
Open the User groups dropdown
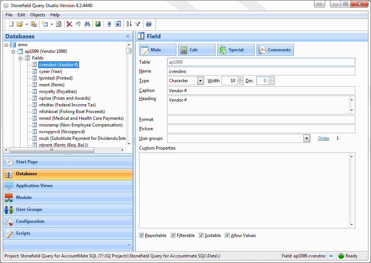(x=306, y=138)
